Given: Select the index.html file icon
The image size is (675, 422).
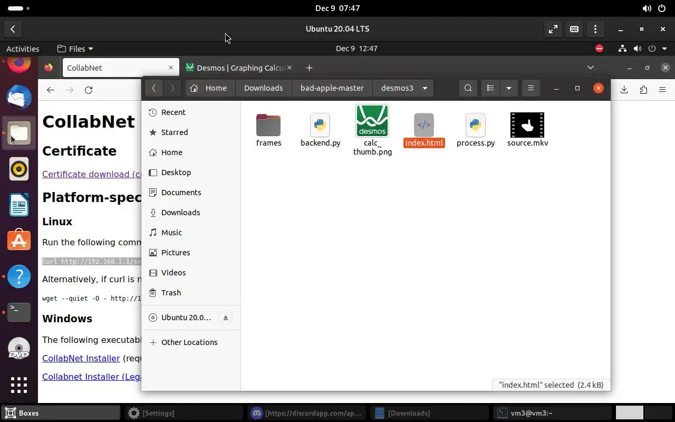Looking at the screenshot, I should click(x=424, y=125).
